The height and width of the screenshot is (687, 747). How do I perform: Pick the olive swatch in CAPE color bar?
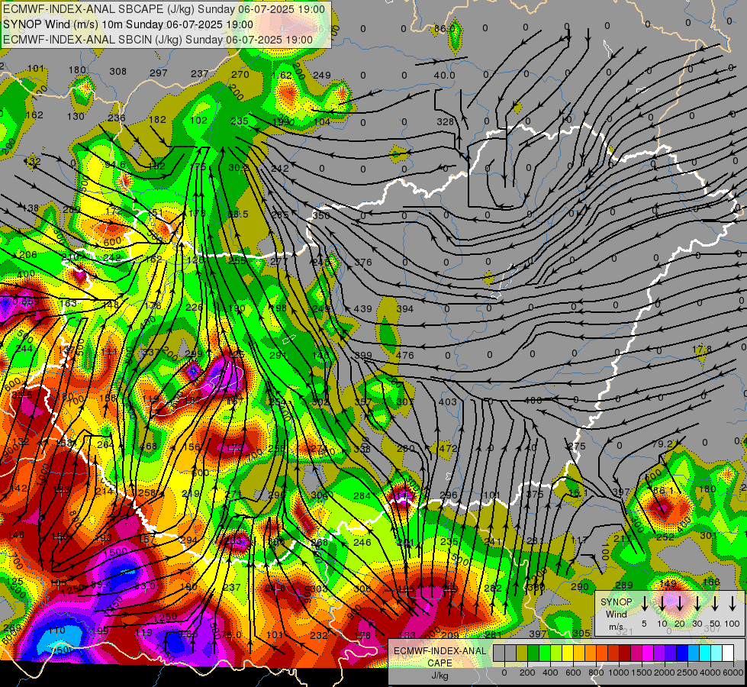(x=522, y=653)
